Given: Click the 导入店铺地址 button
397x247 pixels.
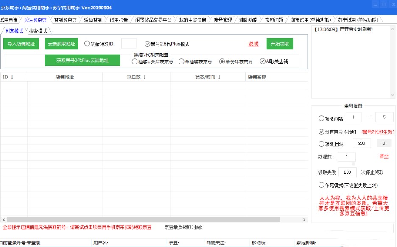Looking at the screenshot, I should pos(21,44).
